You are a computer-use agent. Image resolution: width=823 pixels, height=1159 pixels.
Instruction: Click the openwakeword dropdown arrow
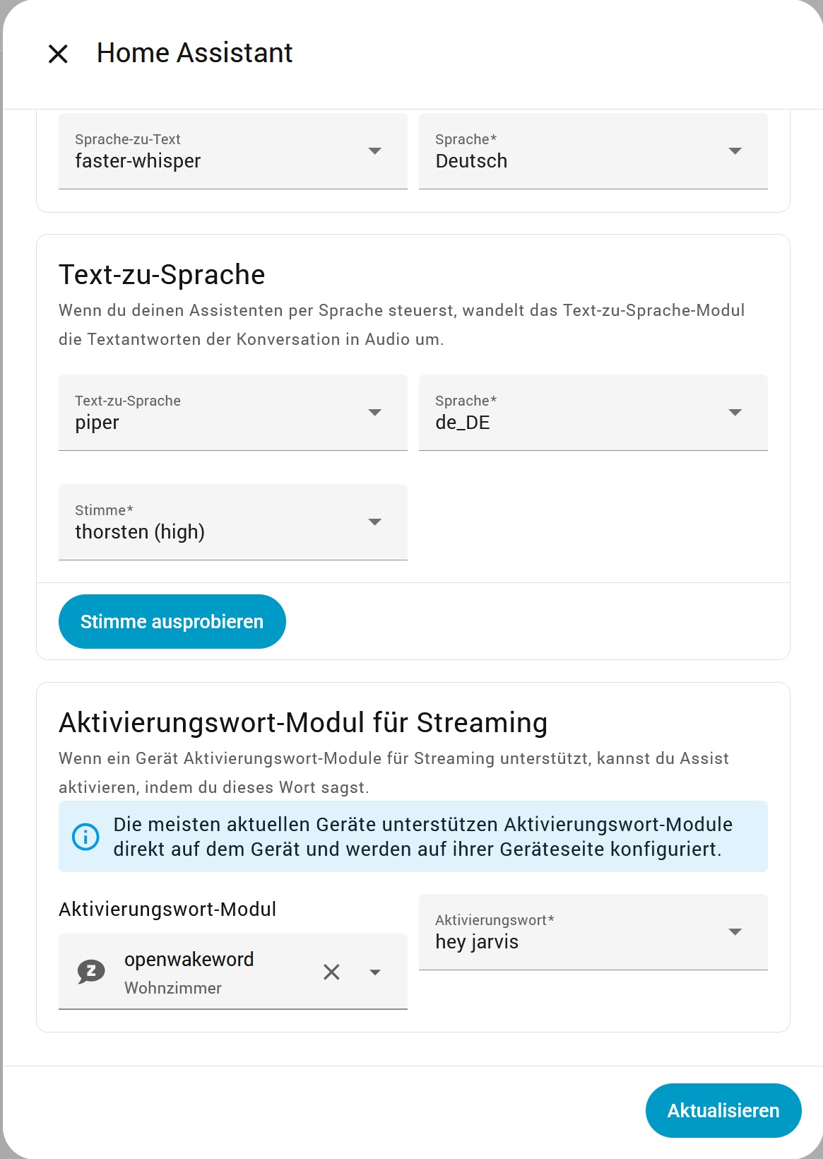click(x=375, y=972)
